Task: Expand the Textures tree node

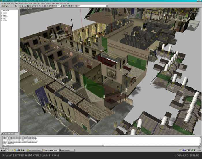Action: [2, 14]
